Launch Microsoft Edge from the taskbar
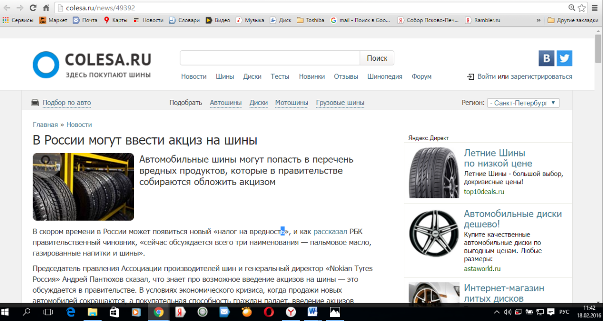The image size is (603, 321). pyautogui.click(x=71, y=312)
